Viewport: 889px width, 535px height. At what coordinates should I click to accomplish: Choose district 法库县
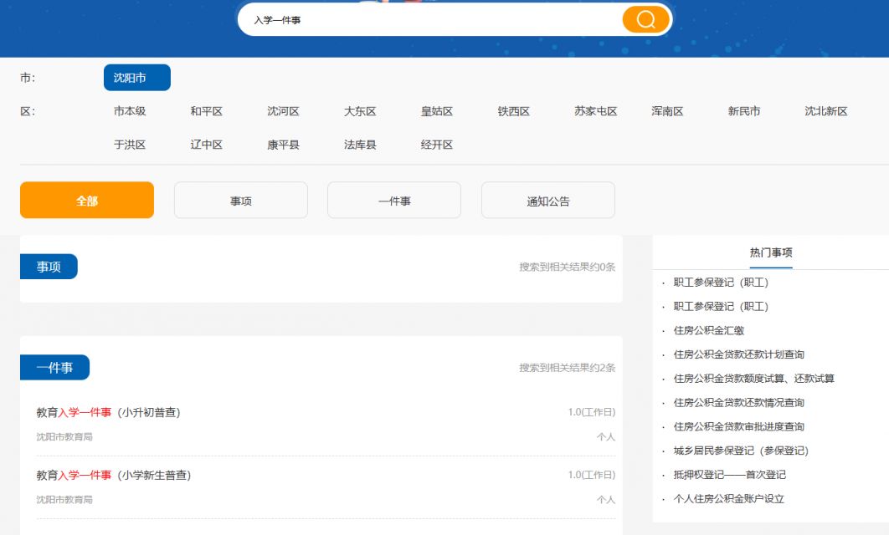(x=360, y=145)
